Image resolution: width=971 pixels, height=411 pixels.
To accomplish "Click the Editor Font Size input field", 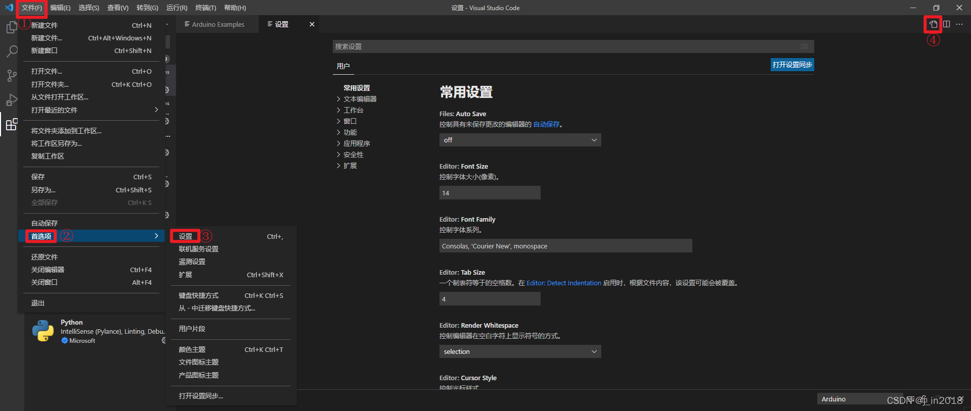I will tap(490, 193).
